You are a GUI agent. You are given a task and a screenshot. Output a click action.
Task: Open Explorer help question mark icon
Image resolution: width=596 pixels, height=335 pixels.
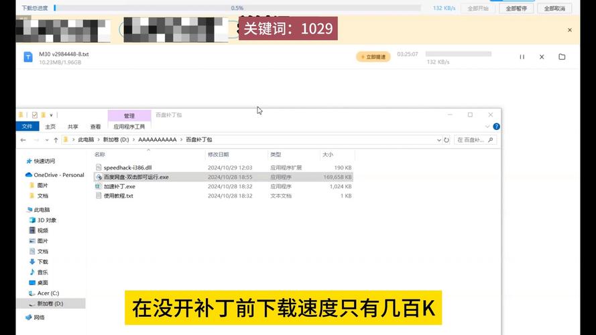[x=496, y=127]
